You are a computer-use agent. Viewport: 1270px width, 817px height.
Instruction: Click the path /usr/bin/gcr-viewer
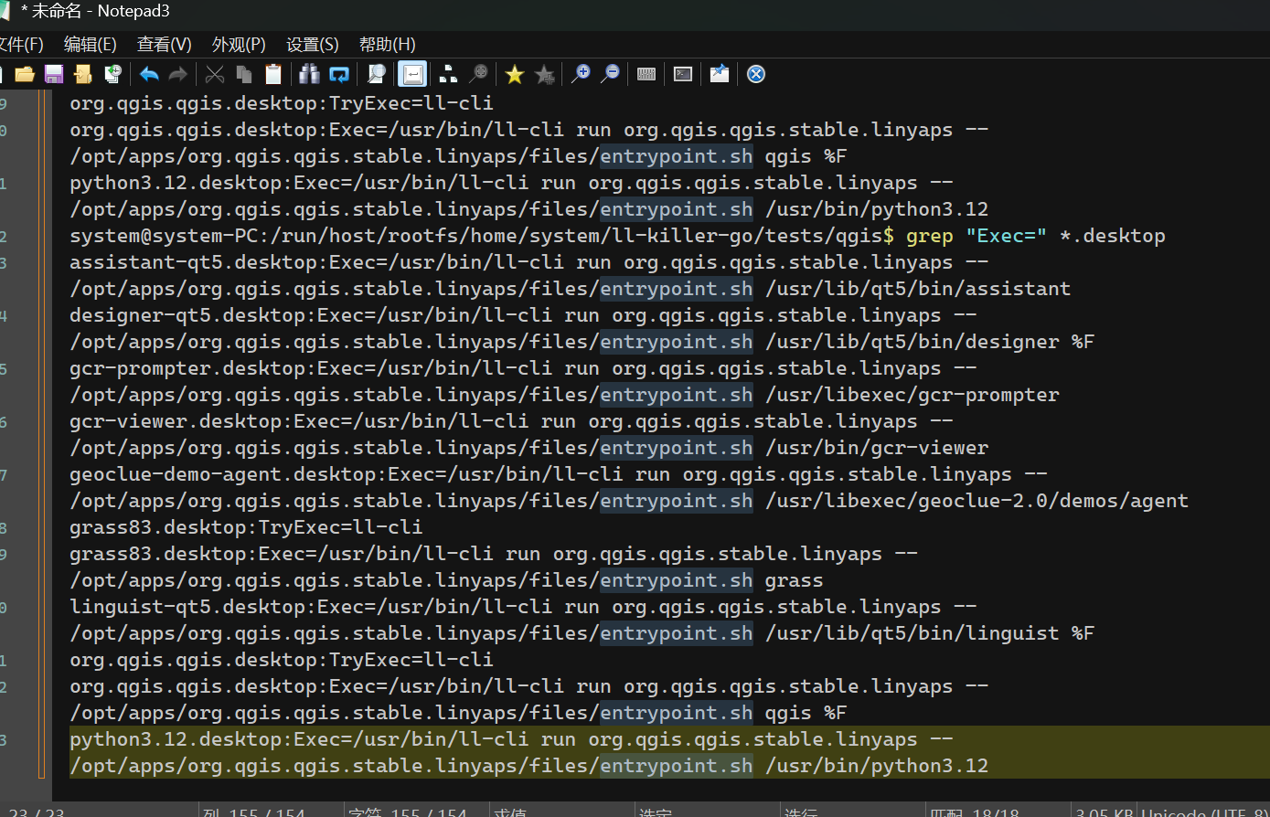[877, 448]
